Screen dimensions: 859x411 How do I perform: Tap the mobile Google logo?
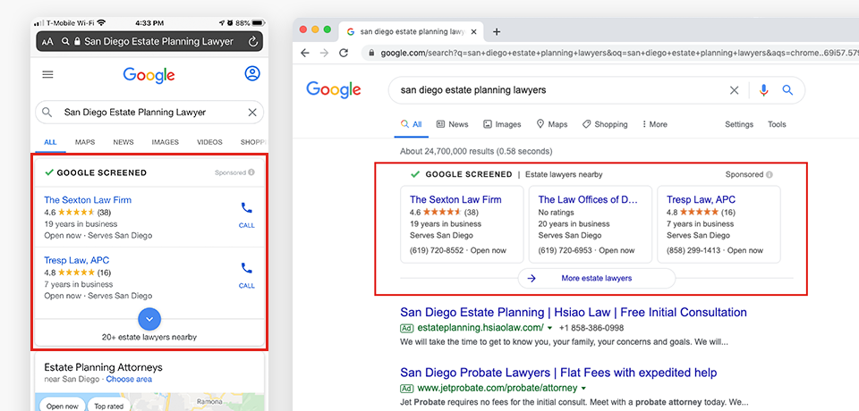click(149, 75)
